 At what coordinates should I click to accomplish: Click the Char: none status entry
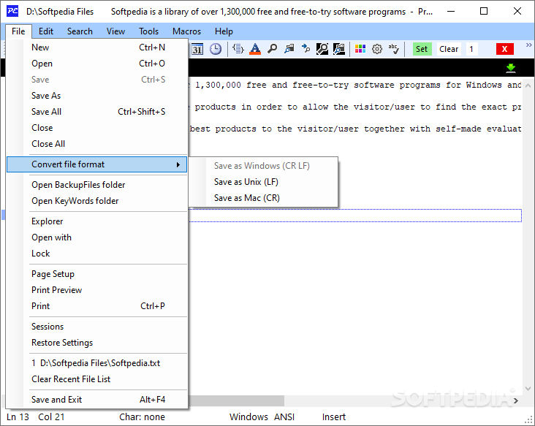142,417
